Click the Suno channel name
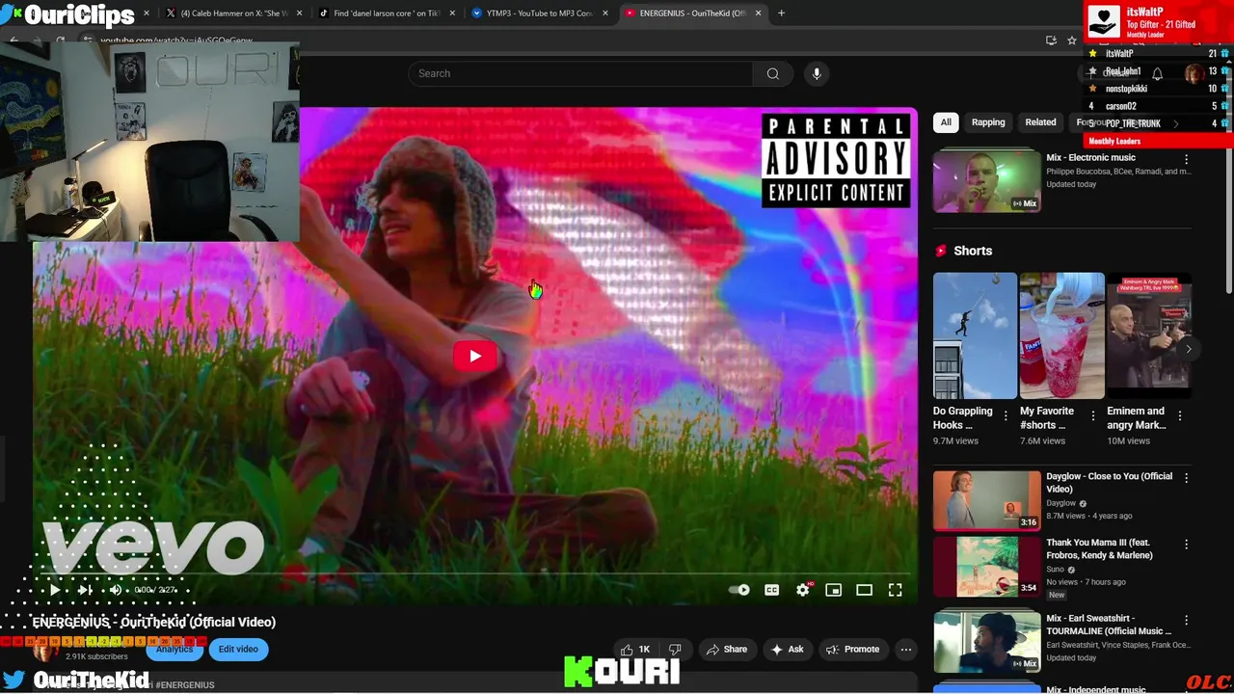 [x=1056, y=570]
